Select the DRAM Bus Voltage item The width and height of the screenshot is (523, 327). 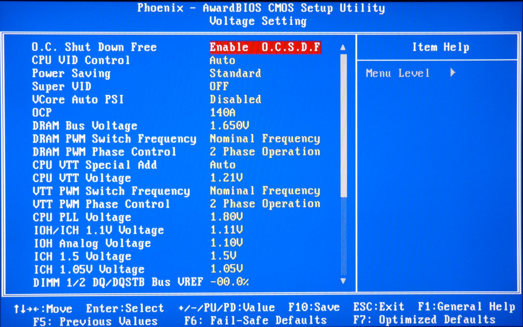[x=85, y=126]
